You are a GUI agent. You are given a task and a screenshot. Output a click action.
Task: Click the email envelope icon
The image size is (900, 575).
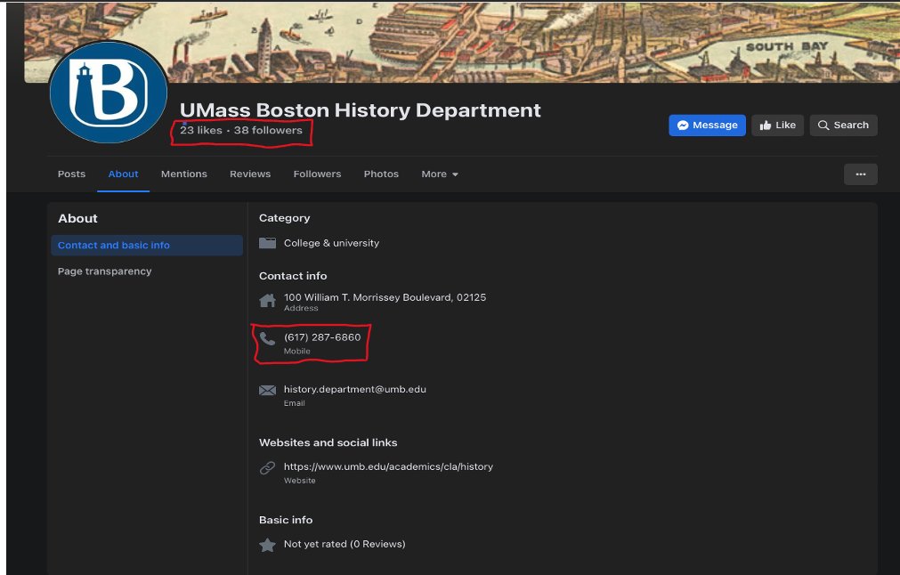[267, 390]
